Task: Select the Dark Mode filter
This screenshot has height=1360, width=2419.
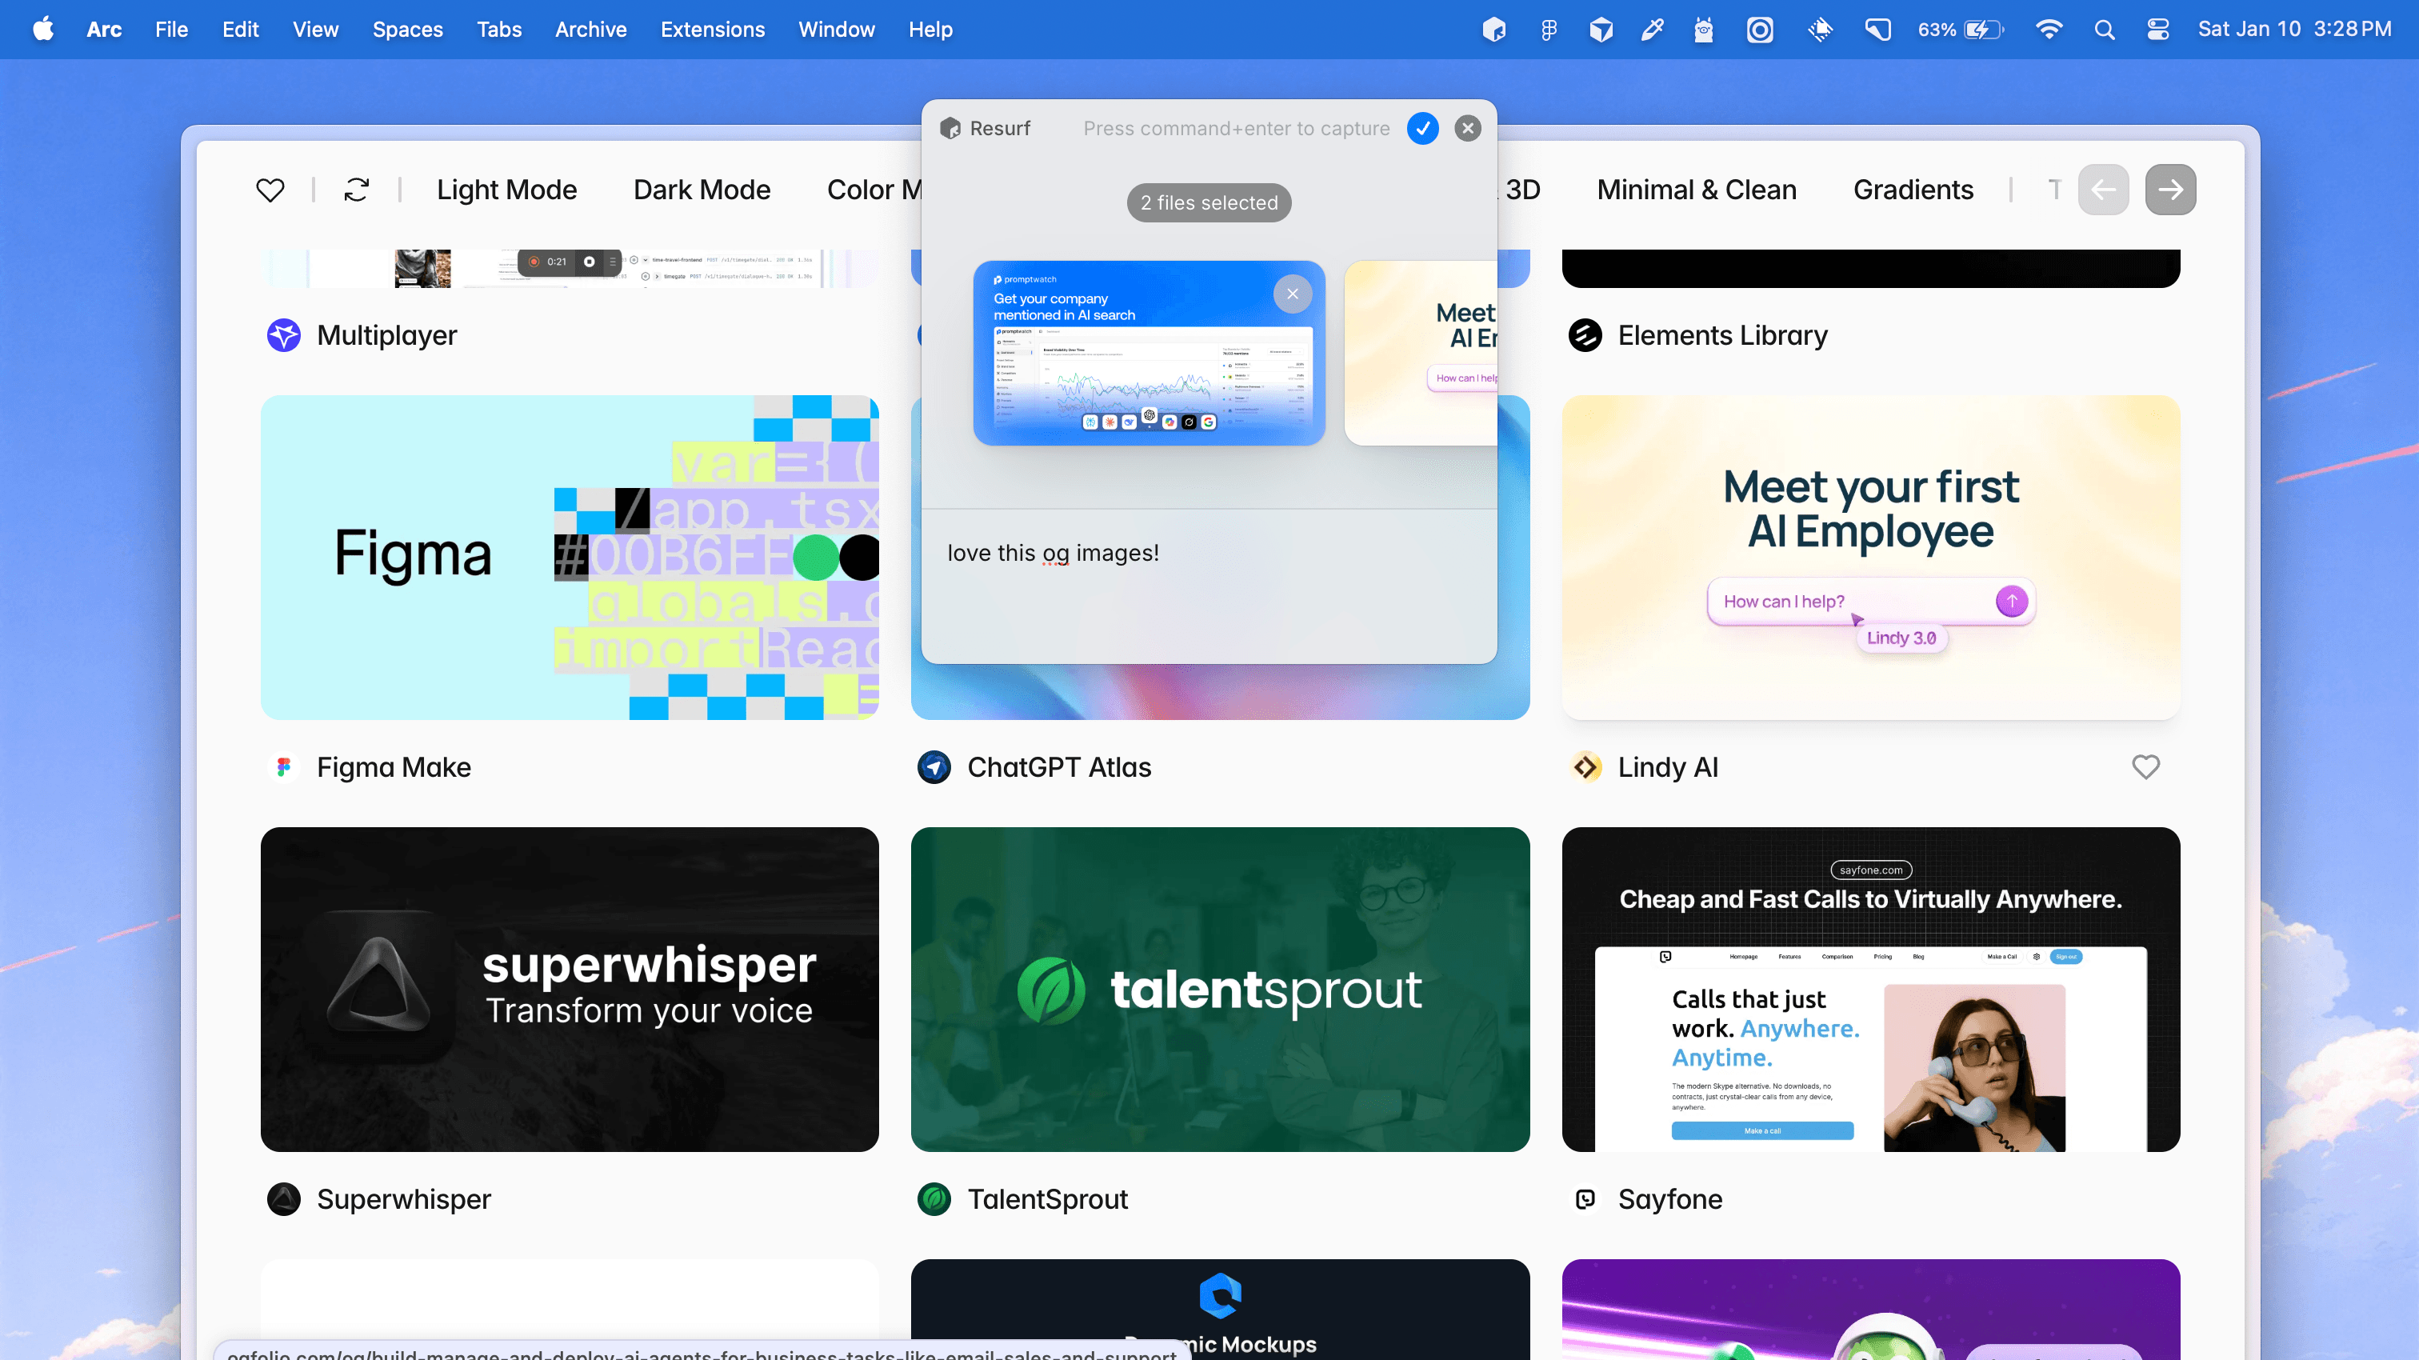Action: (702, 190)
